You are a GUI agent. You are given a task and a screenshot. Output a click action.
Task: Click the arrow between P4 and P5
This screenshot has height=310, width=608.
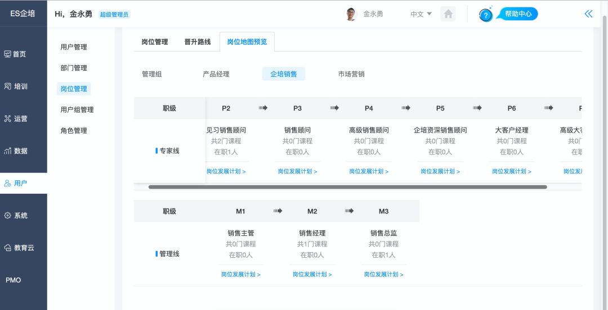[x=406, y=108]
